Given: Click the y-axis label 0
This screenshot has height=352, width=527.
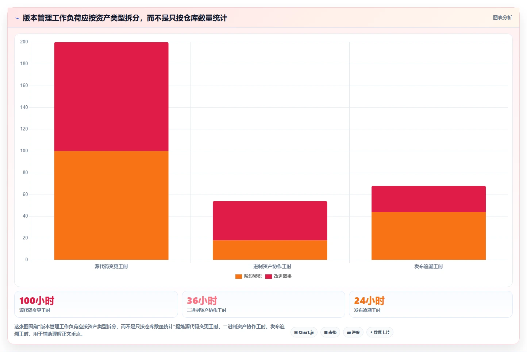Looking at the screenshot, I should 26,260.
